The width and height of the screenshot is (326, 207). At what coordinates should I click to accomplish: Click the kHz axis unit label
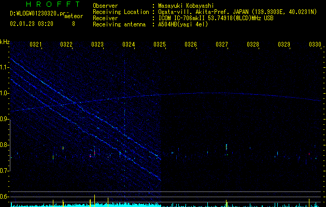coord(5,42)
